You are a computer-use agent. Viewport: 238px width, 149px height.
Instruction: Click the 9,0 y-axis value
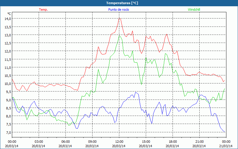click(9, 100)
